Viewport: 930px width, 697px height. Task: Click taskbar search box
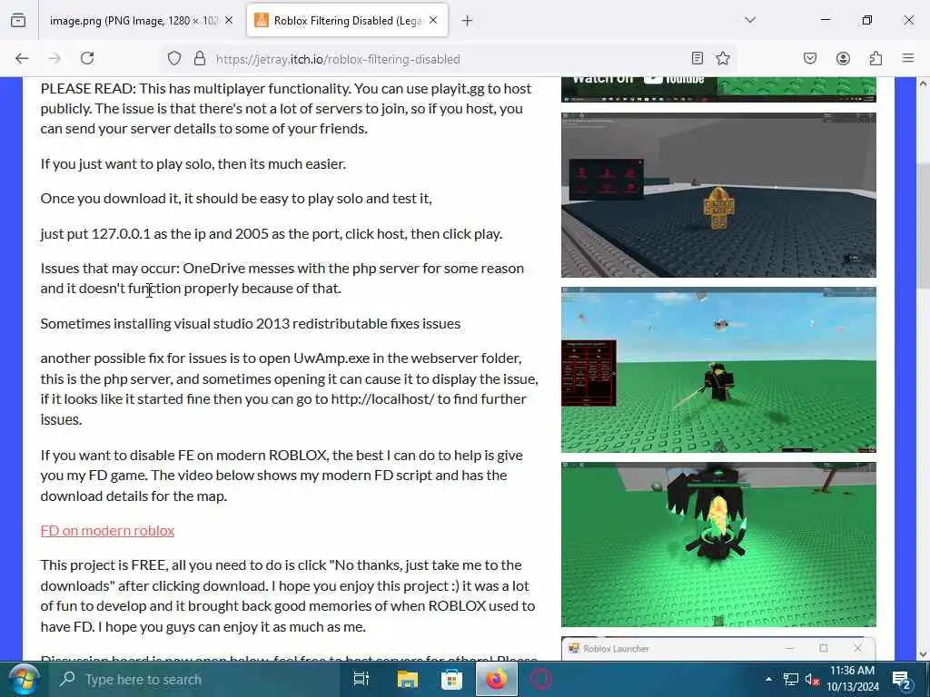pos(193,679)
